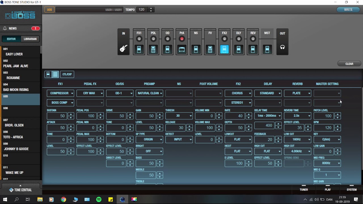Open the Windows action center notifications
The image size is (363, 204).
[356, 199]
